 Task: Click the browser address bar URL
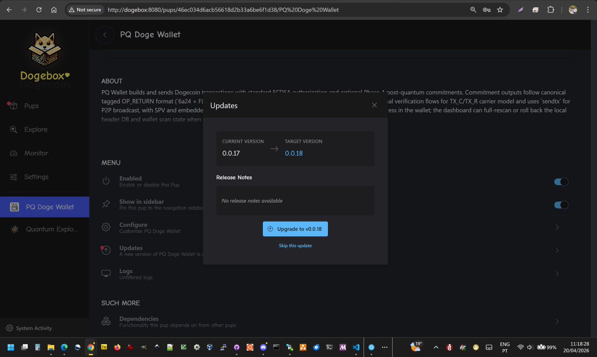tap(223, 9)
